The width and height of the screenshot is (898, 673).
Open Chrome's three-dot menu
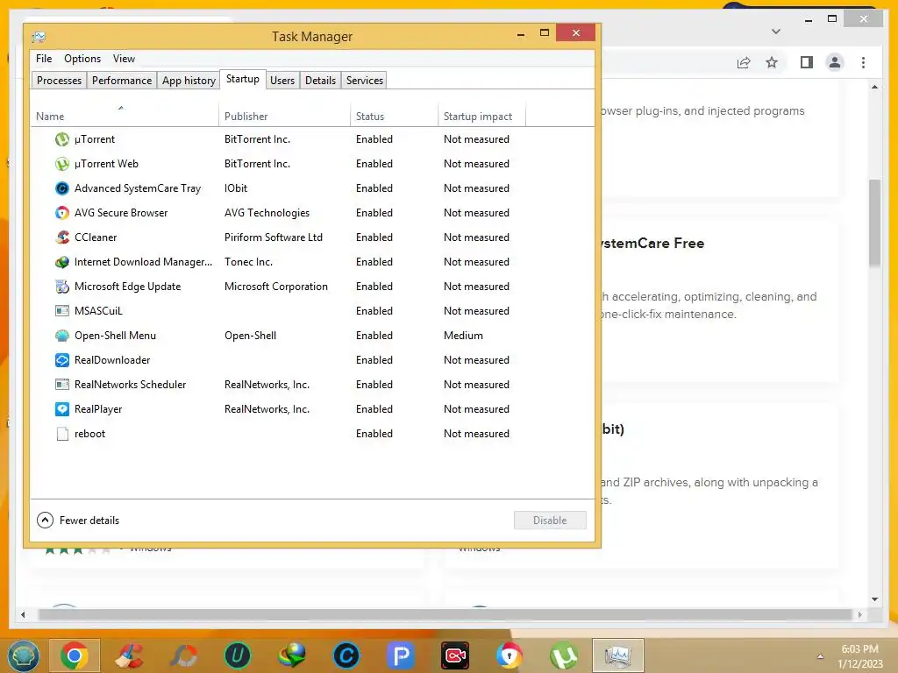point(863,62)
